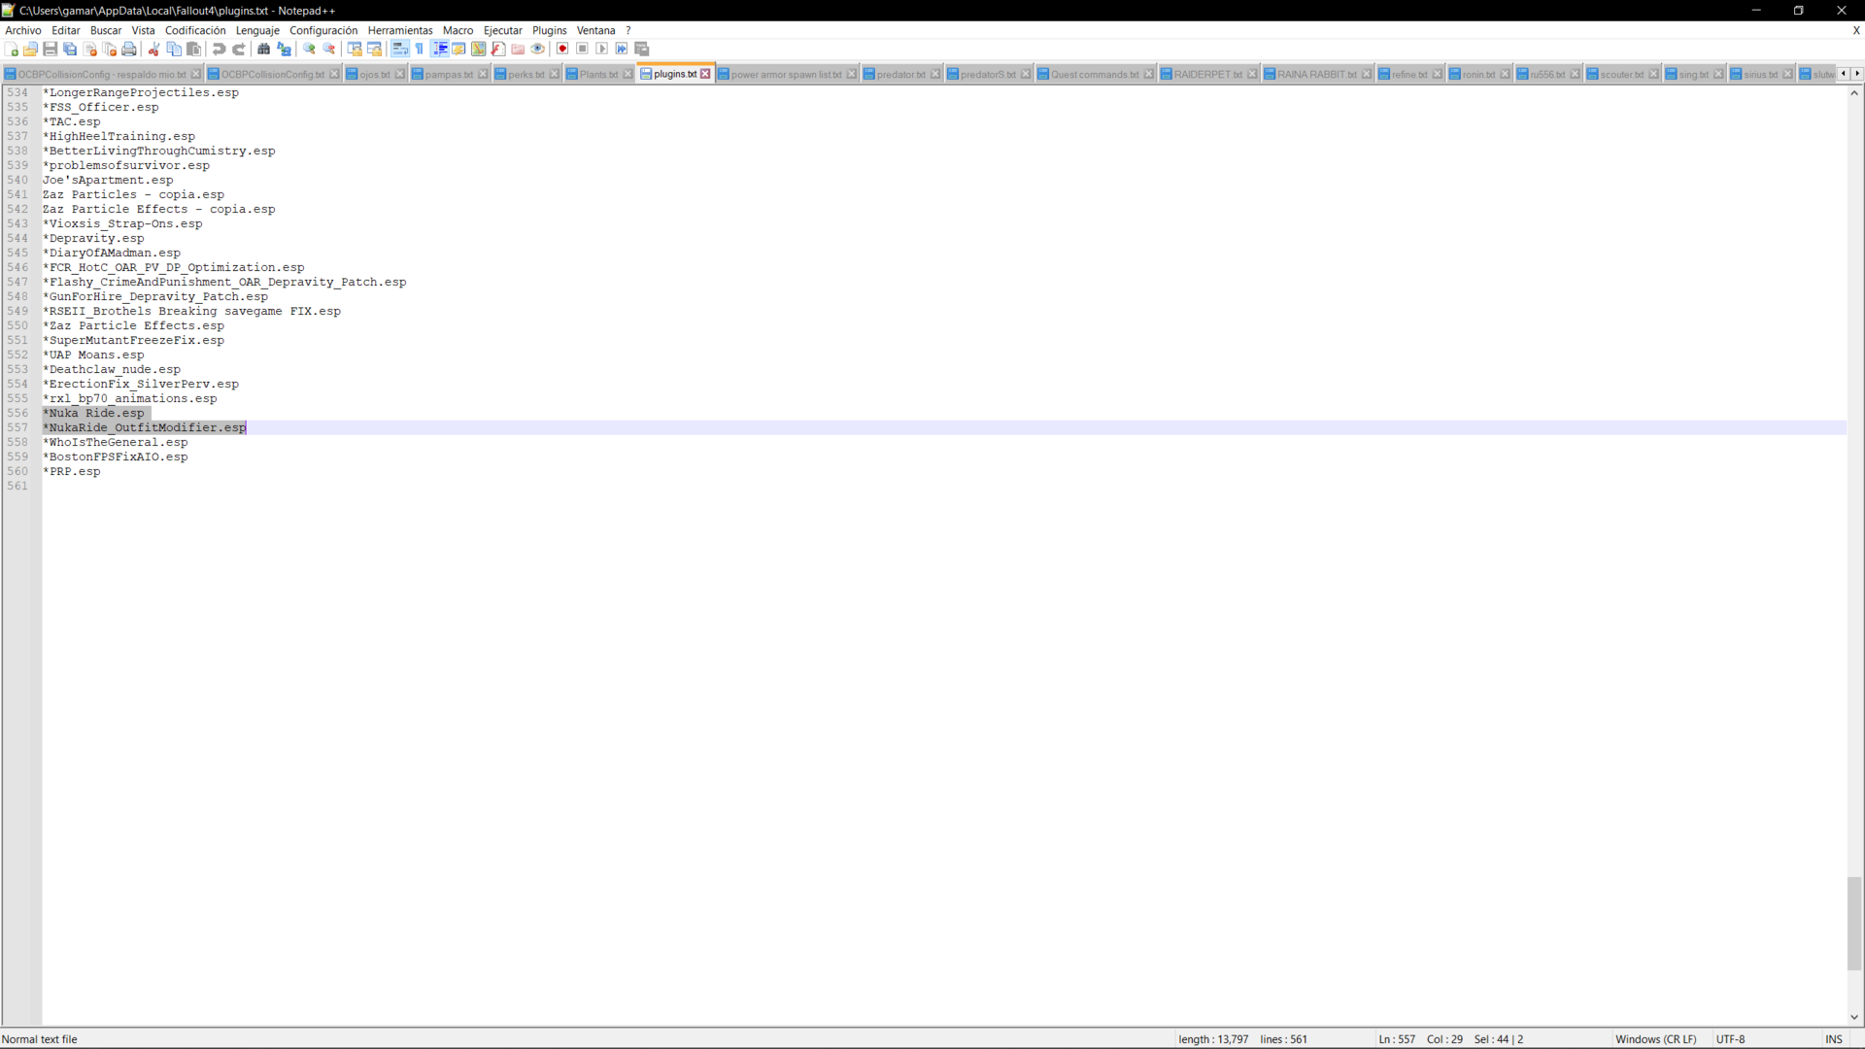1865x1049 pixels.
Task: Expand the Ventana menu
Action: click(596, 30)
